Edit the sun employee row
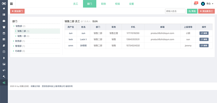This screenshot has height=103, width=217. 204,33
